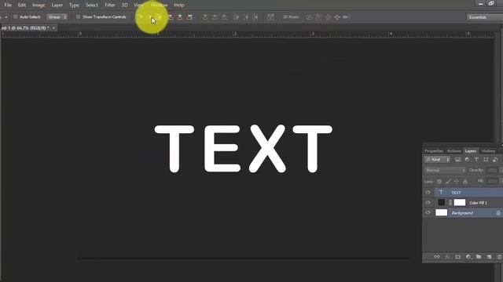Distribute right edges icon in options bar
Image resolution: width=503 pixels, height=282 pixels.
(x=255, y=17)
